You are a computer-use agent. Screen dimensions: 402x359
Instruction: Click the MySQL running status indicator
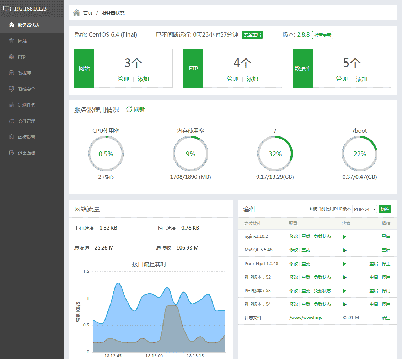click(x=344, y=250)
